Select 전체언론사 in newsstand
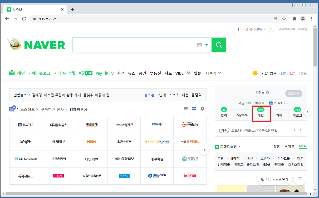This screenshot has height=198, width=319. 78,110
